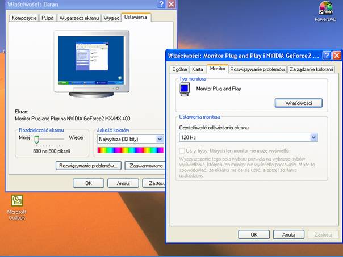Image resolution: width=343 pixels, height=257 pixels.
Task: Click the help question mark in Ekran window
Action: click(x=161, y=4)
